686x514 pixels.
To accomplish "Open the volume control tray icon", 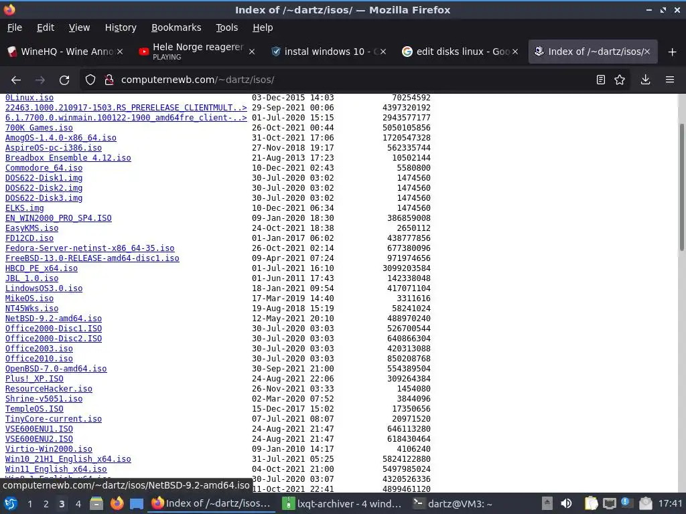I will point(566,503).
